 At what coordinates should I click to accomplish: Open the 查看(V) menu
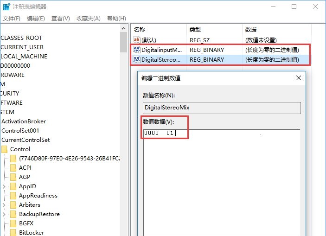coord(60,18)
